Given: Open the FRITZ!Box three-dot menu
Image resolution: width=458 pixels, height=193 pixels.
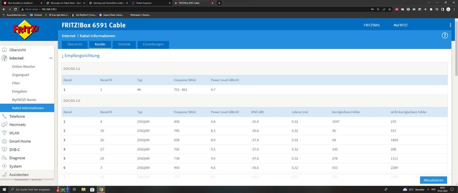Looking at the screenshot, I should (450, 25).
